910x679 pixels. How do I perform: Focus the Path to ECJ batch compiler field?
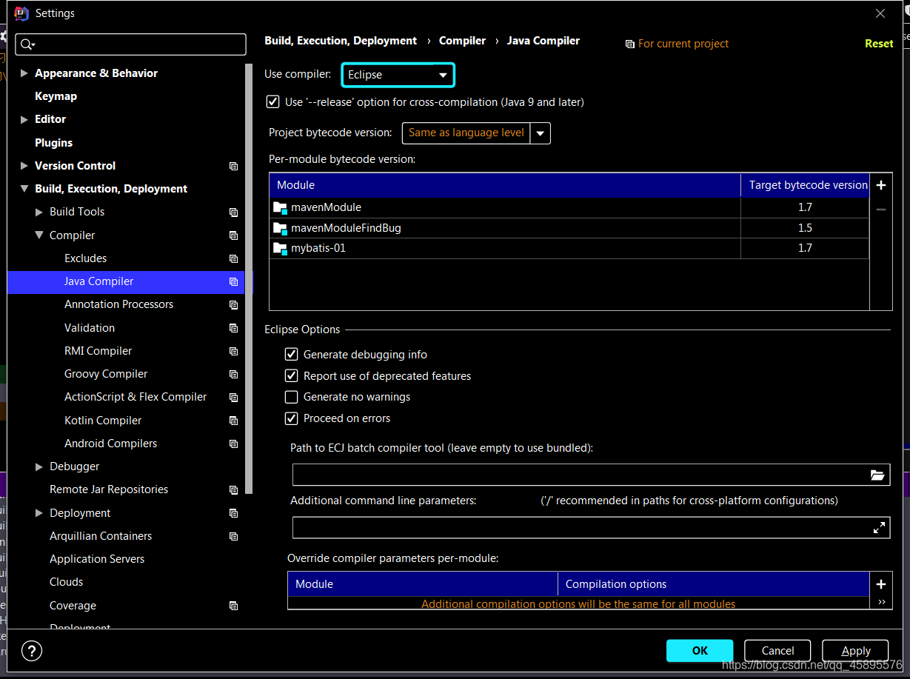point(581,475)
